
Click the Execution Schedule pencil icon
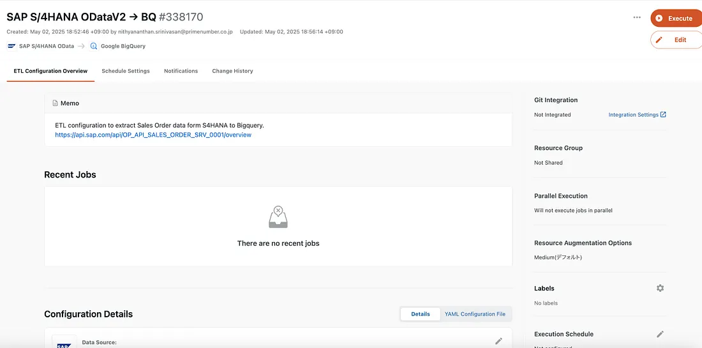tap(660, 334)
